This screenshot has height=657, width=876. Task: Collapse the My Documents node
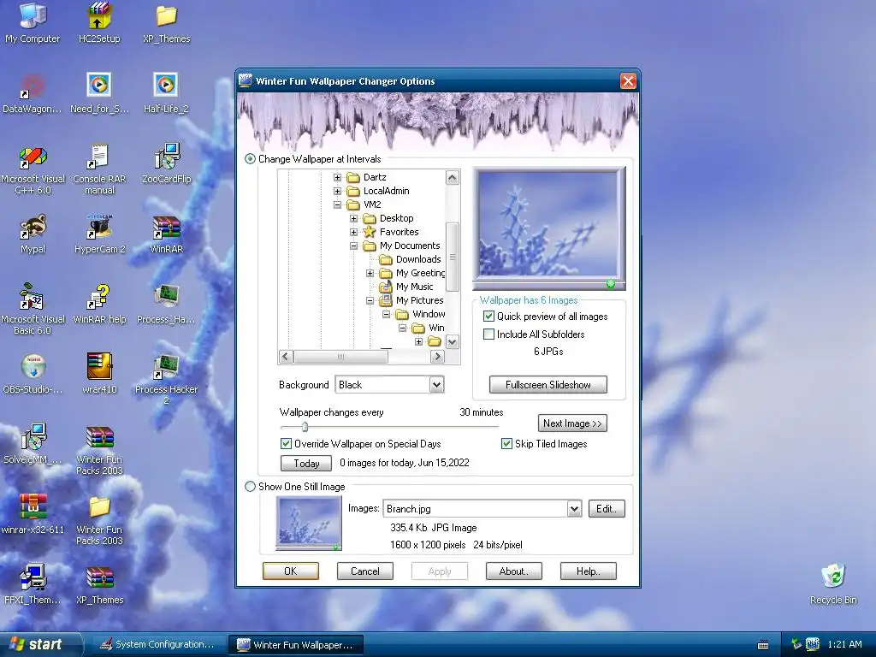click(x=353, y=246)
